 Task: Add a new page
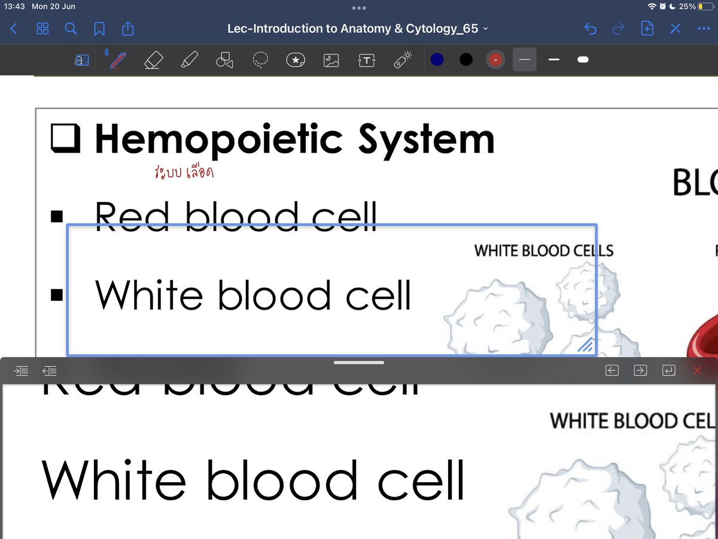[x=647, y=29]
